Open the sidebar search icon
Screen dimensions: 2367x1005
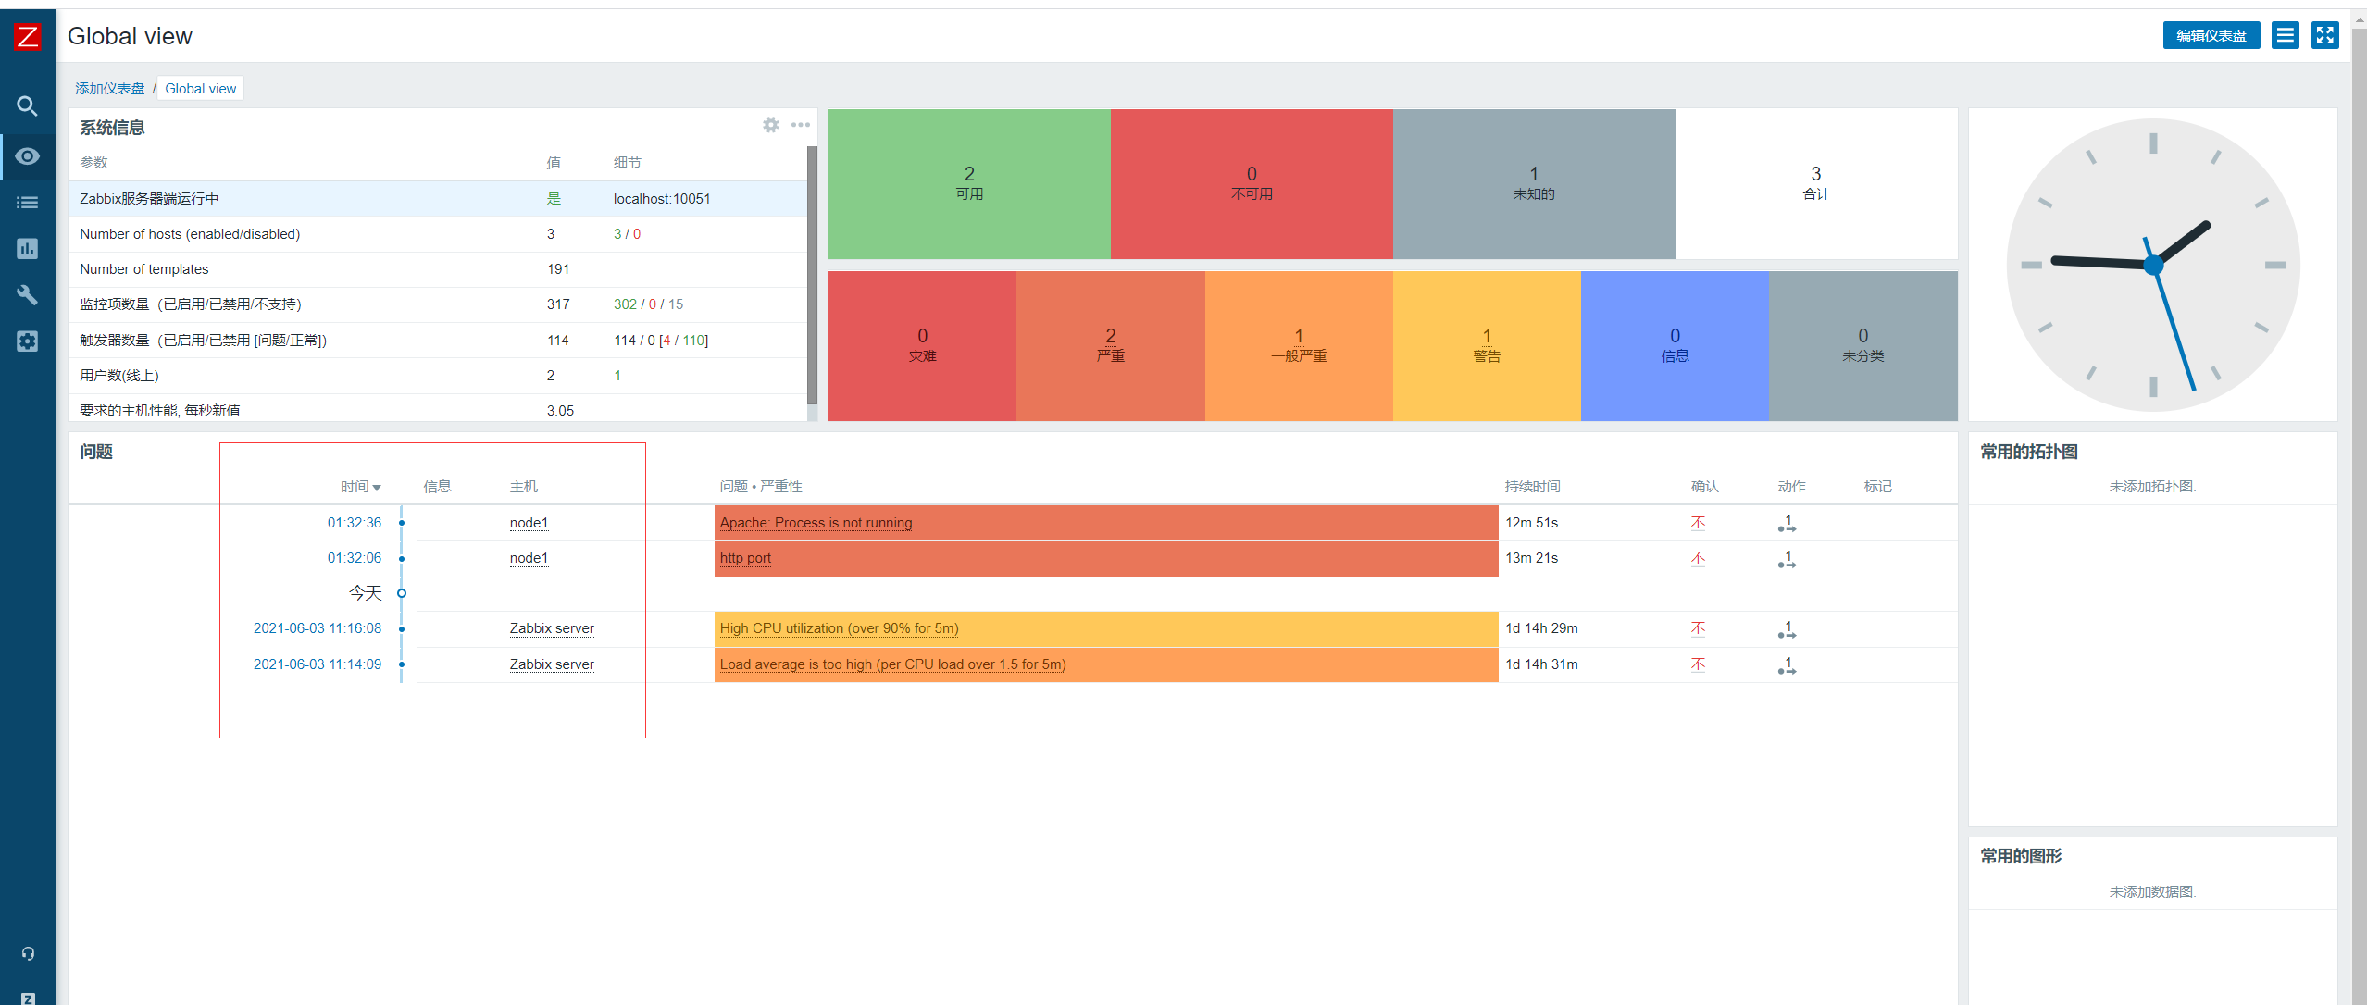[x=28, y=106]
